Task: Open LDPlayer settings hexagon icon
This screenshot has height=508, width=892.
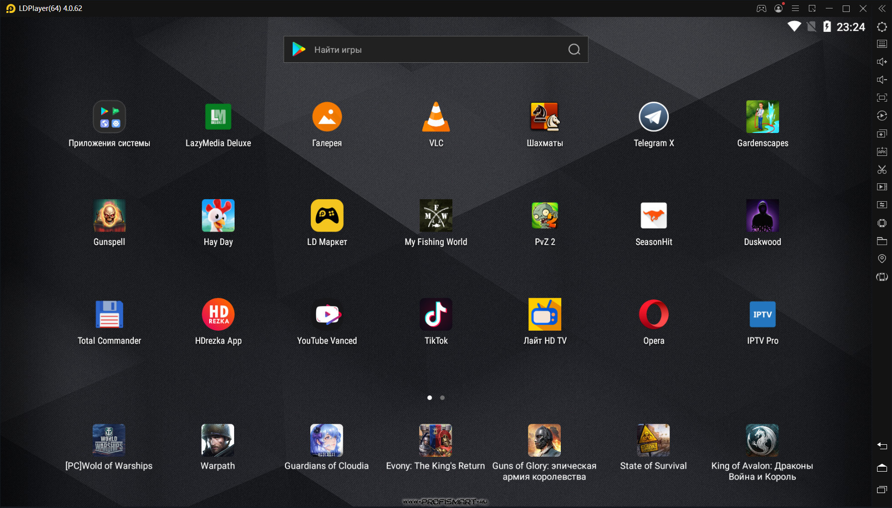Action: coord(882,27)
